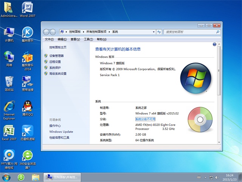Viewport: 242px width, 182px height.
Task: Open 系统保护 link
Action: coord(55,67)
